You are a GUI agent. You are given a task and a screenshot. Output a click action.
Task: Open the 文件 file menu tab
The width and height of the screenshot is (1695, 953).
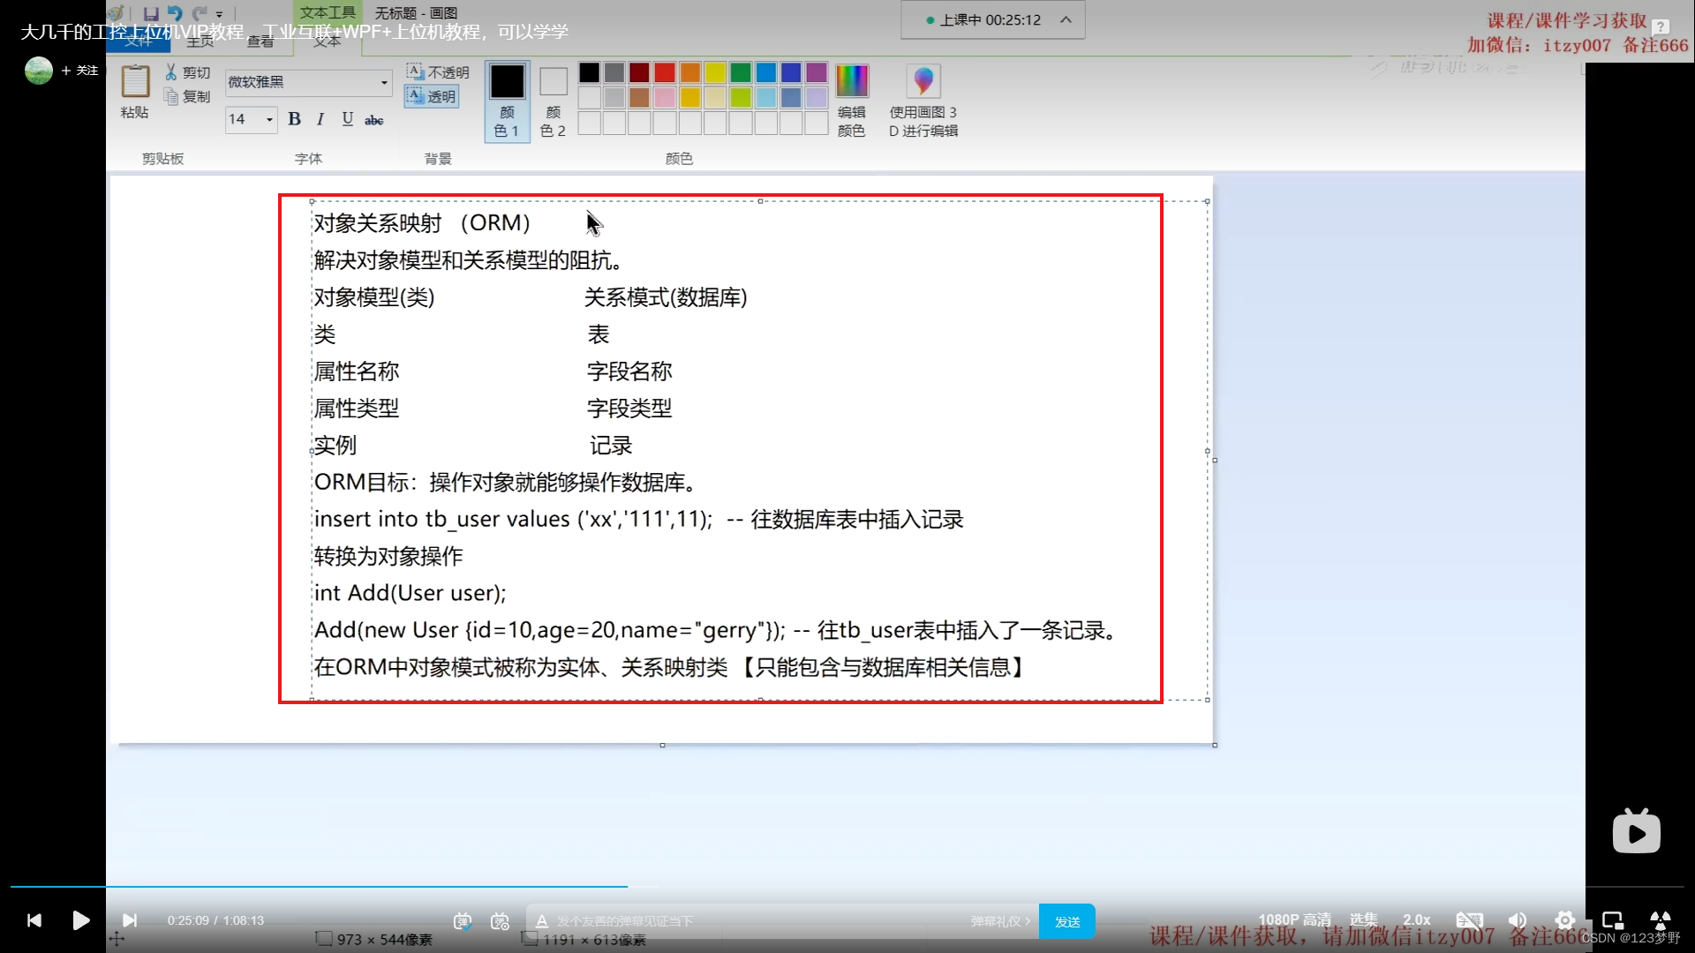pos(139,41)
